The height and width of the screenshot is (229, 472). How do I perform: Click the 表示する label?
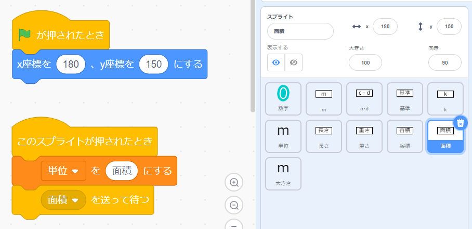click(x=277, y=47)
